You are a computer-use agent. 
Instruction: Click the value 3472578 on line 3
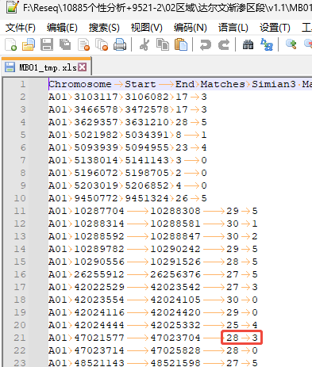click(147, 109)
